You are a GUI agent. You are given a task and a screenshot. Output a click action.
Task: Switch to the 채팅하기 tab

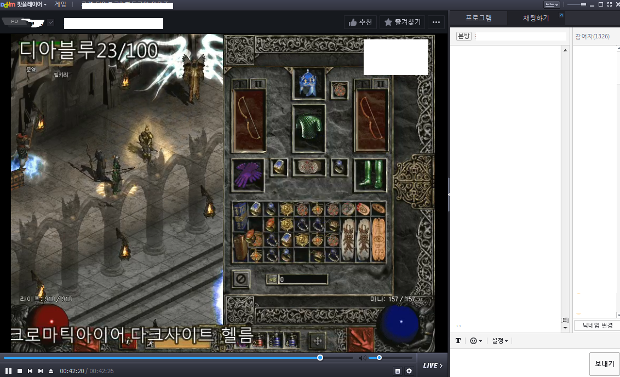click(x=536, y=18)
